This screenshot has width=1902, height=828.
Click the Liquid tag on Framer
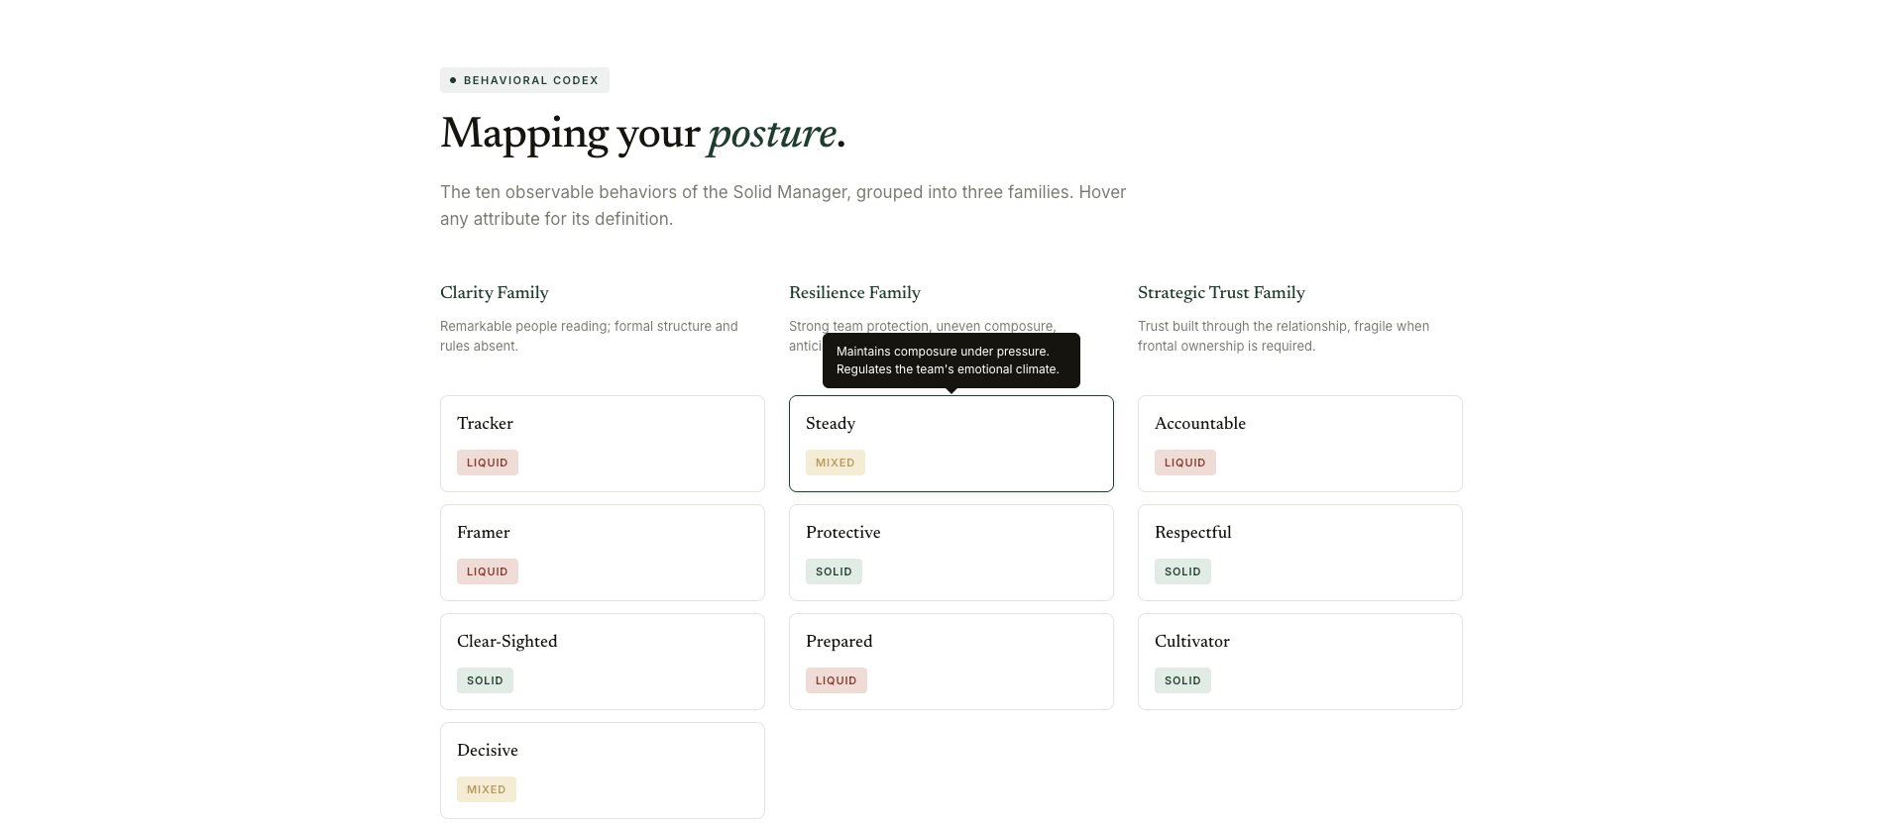point(488,571)
